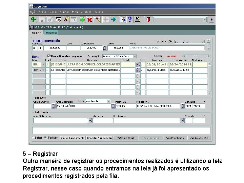The height and width of the screenshot is (183, 244).
Task: Click the admission section vertical scrollbar
Action: [208, 45]
